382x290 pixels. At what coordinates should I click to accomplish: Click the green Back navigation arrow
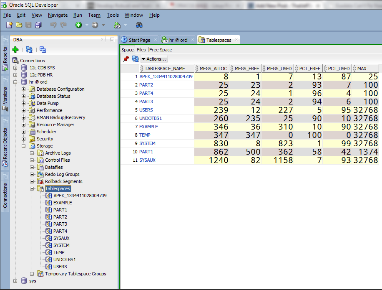coord(78,25)
